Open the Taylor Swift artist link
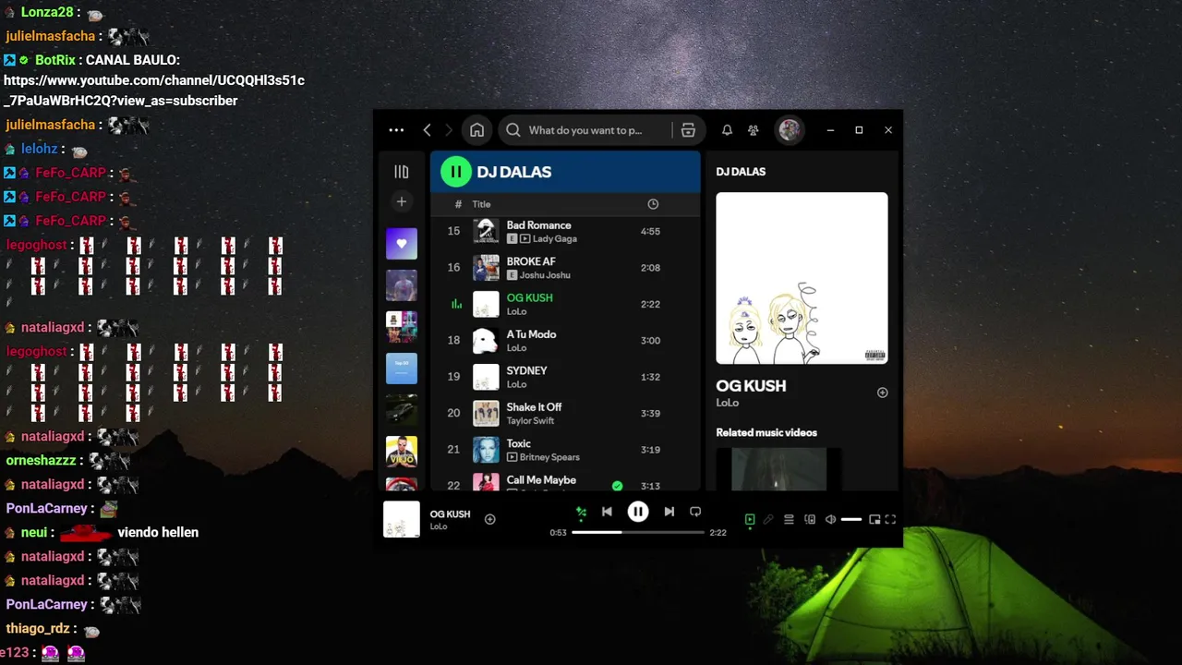The width and height of the screenshot is (1182, 665). 530,421
